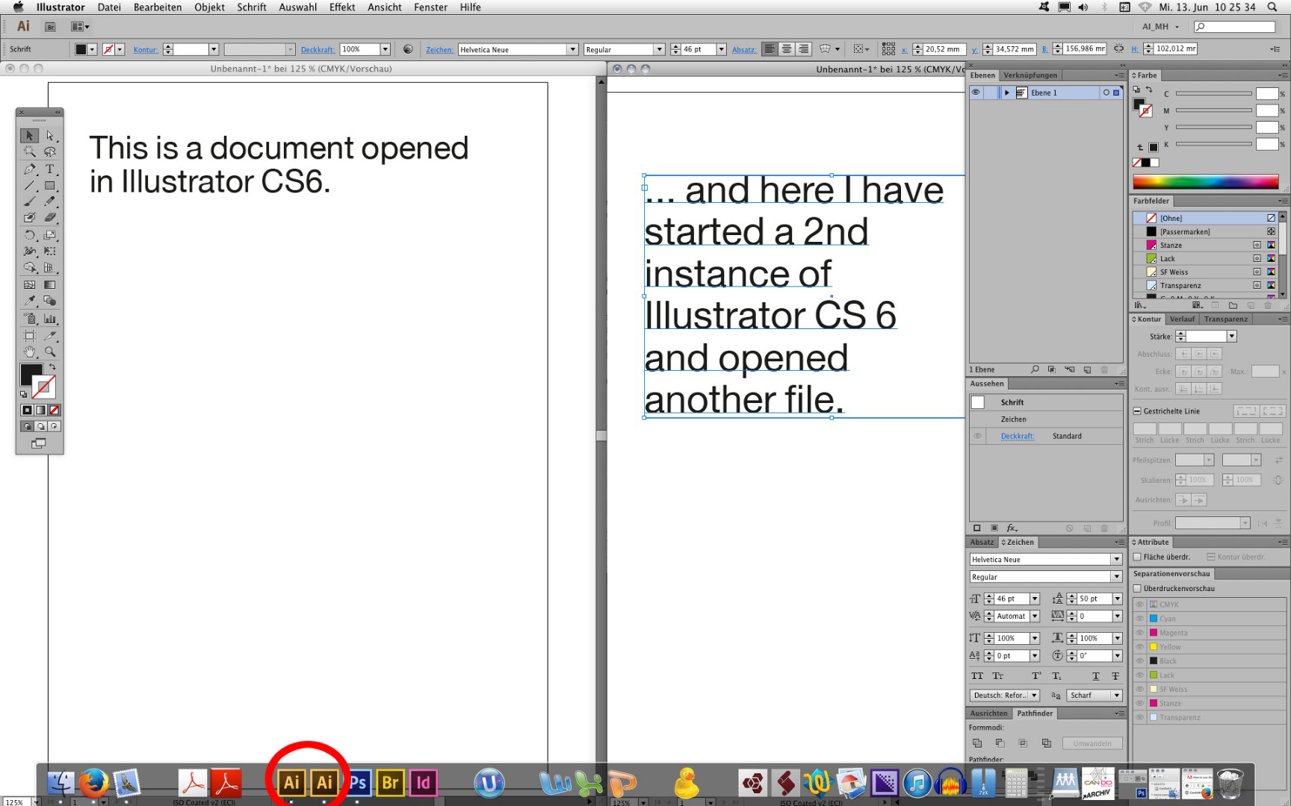Open the Deutsch language dropdown

pos(1034,696)
